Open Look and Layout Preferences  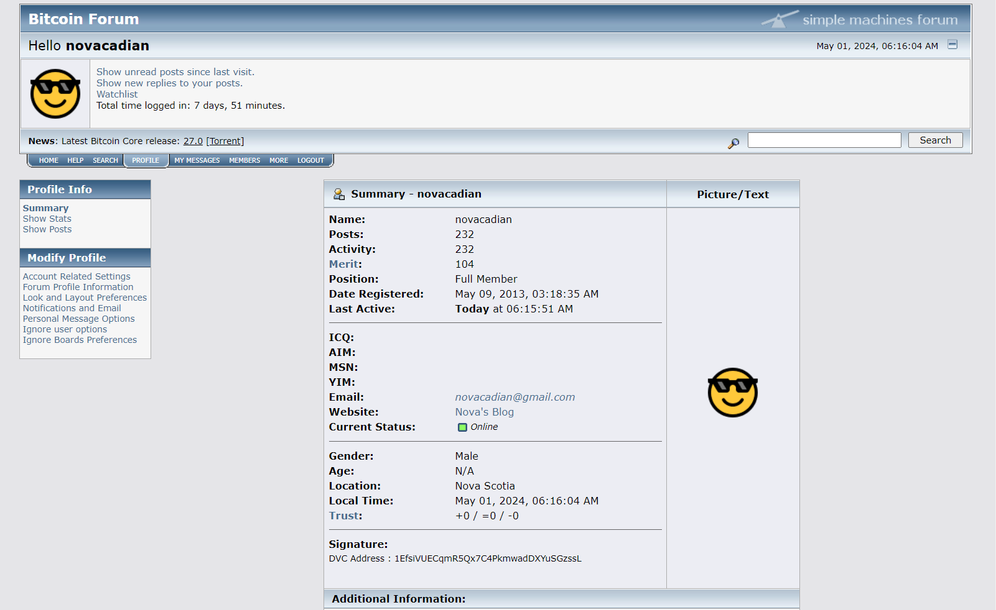[x=85, y=298]
